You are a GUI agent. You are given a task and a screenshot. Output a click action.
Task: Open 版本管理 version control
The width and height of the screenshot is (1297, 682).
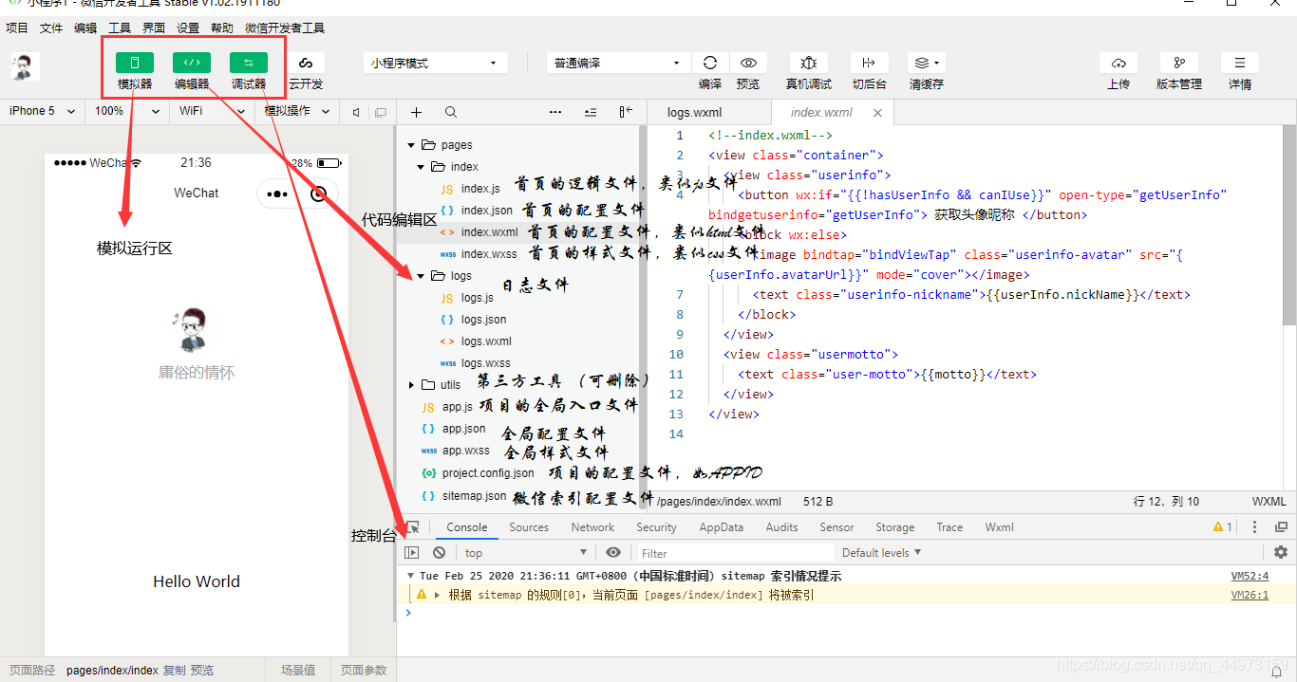tap(1179, 63)
